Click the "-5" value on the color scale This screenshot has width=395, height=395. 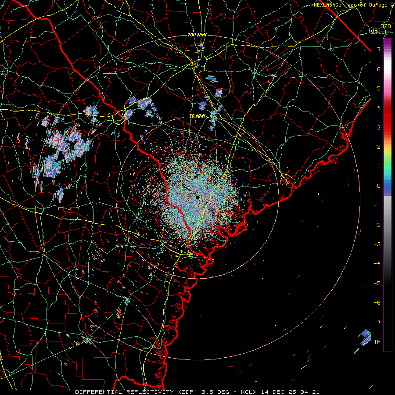tap(377, 284)
